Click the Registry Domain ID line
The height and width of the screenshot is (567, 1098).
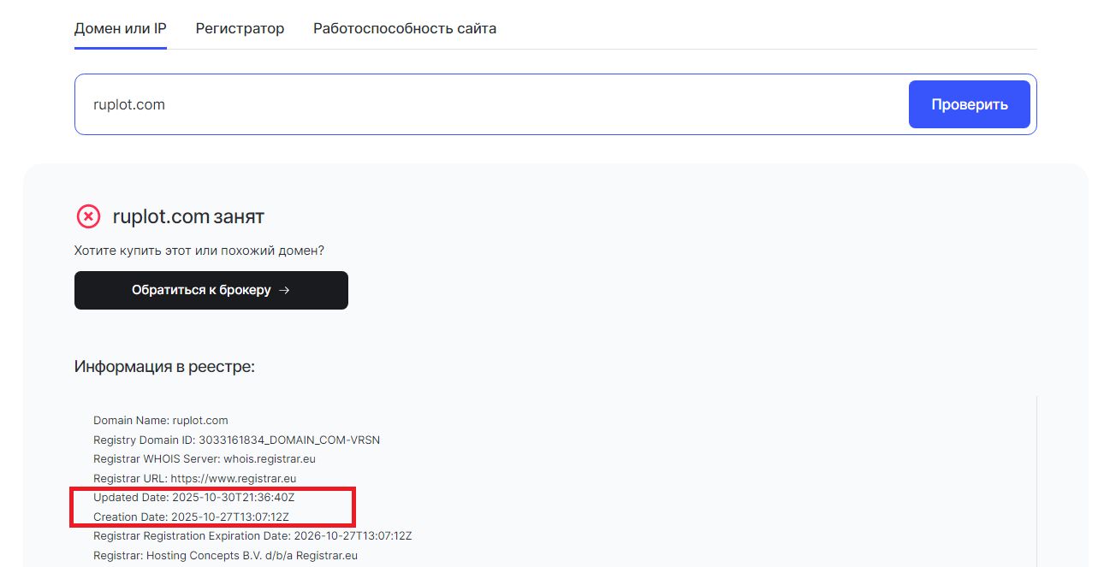point(236,440)
